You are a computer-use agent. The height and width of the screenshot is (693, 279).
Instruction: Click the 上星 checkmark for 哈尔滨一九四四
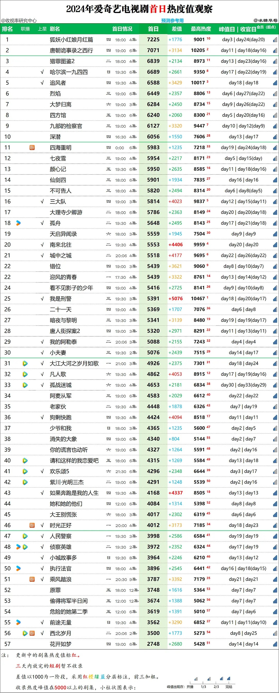tap(42, 72)
